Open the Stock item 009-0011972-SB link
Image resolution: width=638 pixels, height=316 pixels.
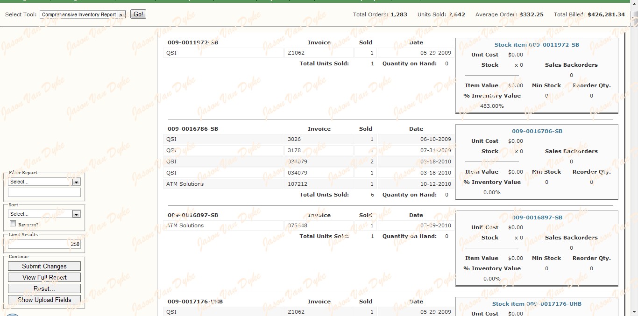tap(537, 45)
